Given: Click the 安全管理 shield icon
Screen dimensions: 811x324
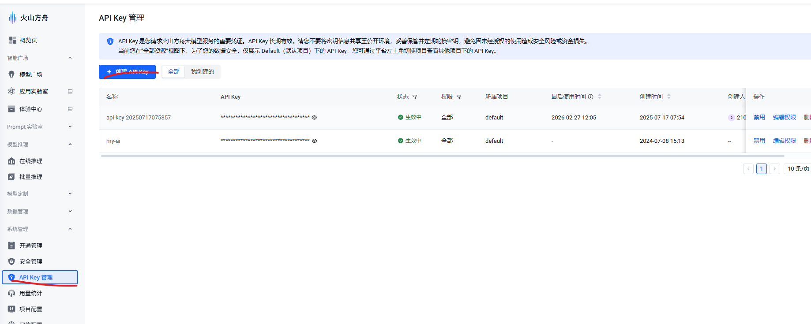Looking at the screenshot, I should tap(11, 261).
